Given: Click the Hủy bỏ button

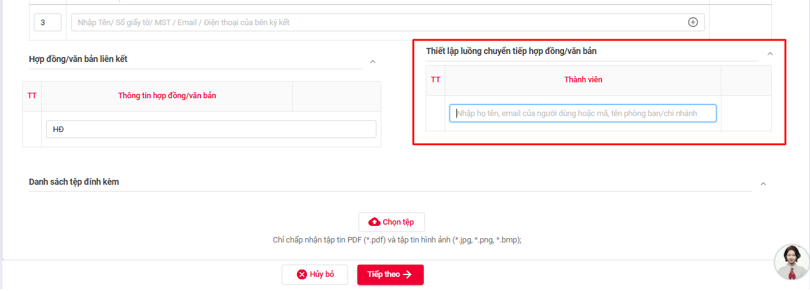Looking at the screenshot, I should click(x=315, y=274).
